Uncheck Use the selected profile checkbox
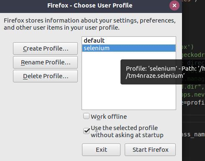Screen dimensions: 205x161 tap(87, 131)
